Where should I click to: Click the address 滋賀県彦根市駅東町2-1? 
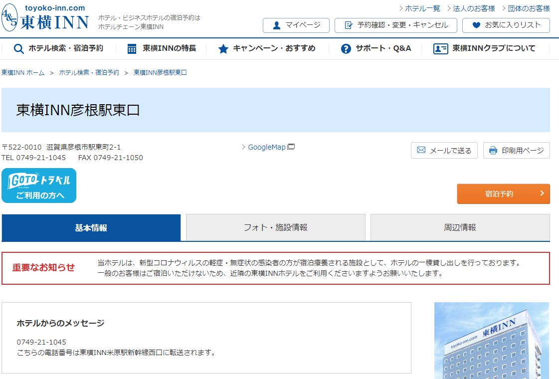tap(83, 147)
